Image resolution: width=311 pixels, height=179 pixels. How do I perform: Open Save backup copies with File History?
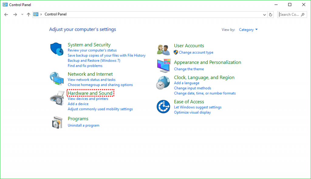click(x=107, y=55)
